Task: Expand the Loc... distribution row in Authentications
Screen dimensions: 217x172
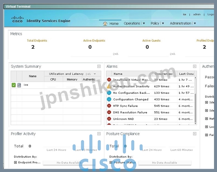Action: (x=207, y=127)
